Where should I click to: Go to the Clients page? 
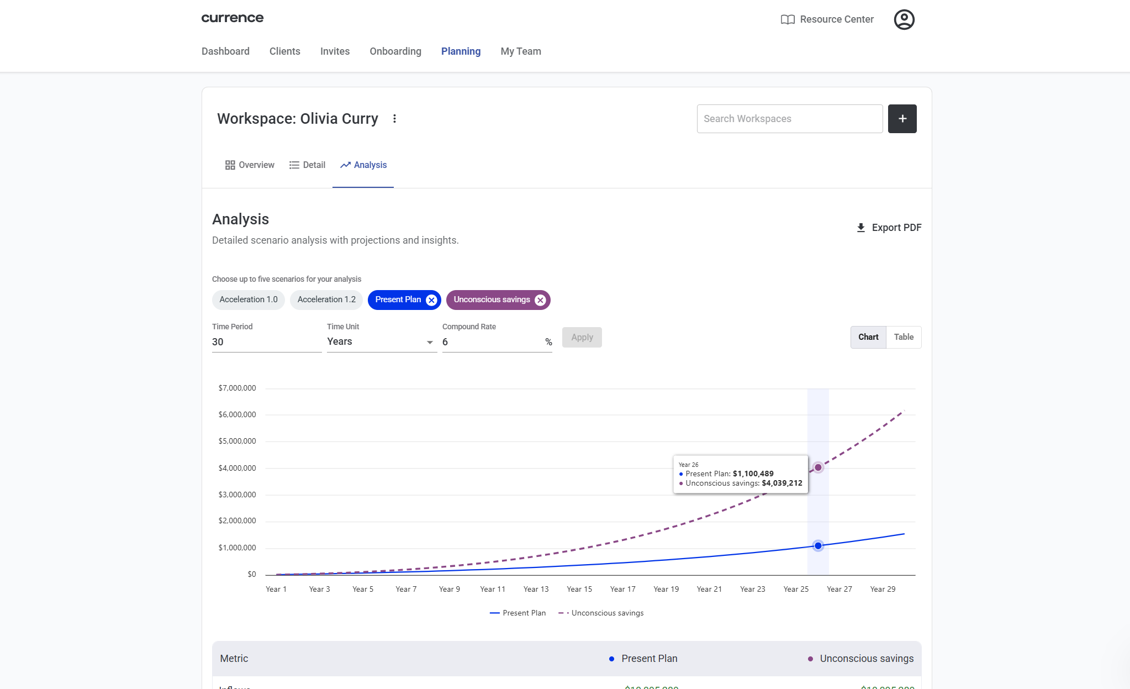click(x=285, y=51)
